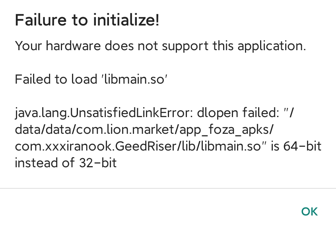Click the "Failure to initialize!" dialog title
Viewport: 336px width, 227px height.
pyautogui.click(x=87, y=20)
